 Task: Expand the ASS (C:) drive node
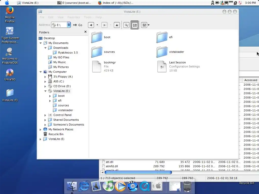tap(45, 82)
